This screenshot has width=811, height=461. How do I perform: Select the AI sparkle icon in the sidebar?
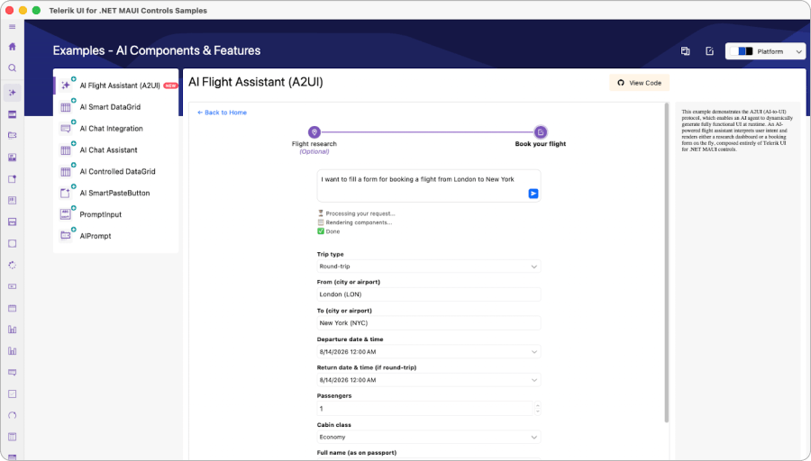(13, 93)
